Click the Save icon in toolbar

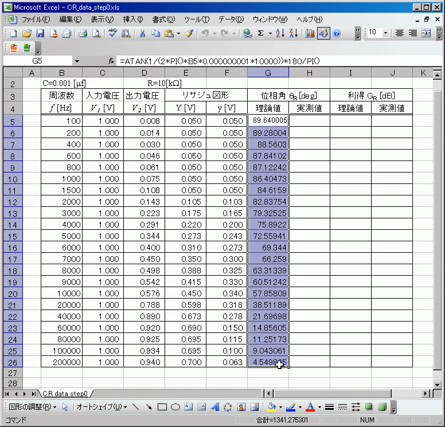pos(40,33)
